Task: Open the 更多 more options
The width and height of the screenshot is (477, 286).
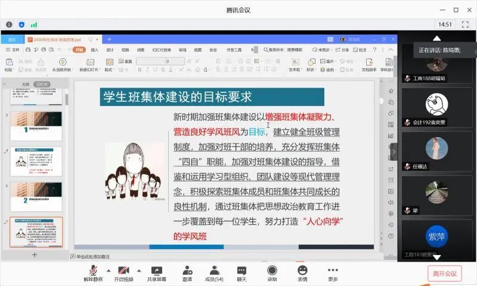Action: pos(333,272)
